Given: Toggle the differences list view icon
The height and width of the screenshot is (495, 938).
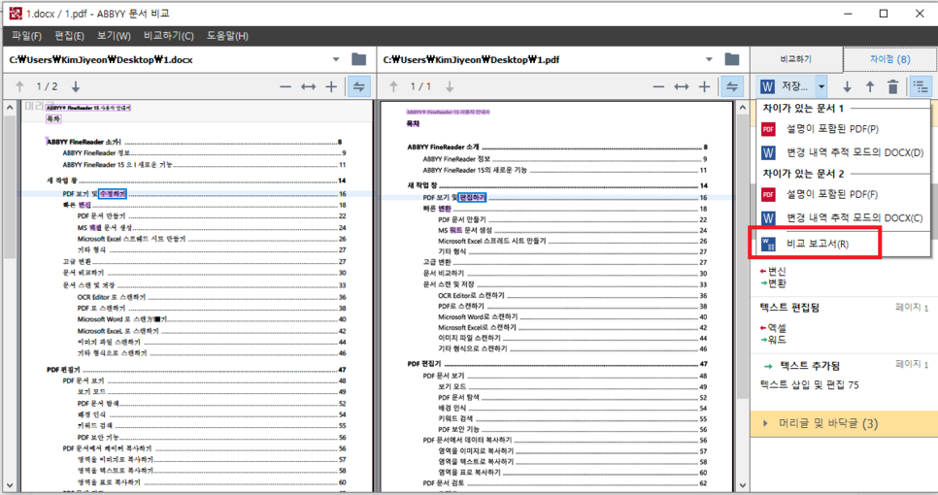Looking at the screenshot, I should (921, 86).
